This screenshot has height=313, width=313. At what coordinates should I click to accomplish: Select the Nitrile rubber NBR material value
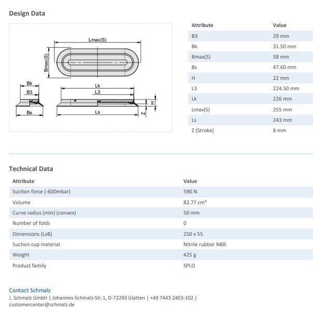[205, 244]
